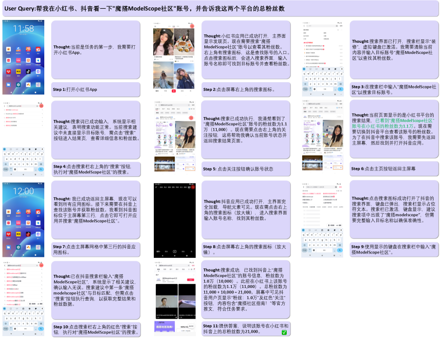Select the Step 5: 点击关注按钮确认账号状态 box
The image size is (440, 339).
[246, 169]
